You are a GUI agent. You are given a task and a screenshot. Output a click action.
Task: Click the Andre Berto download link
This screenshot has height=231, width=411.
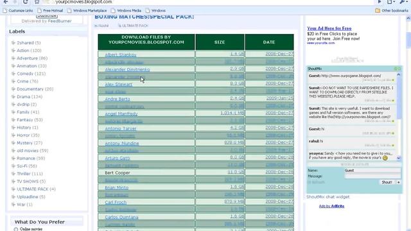point(118,99)
